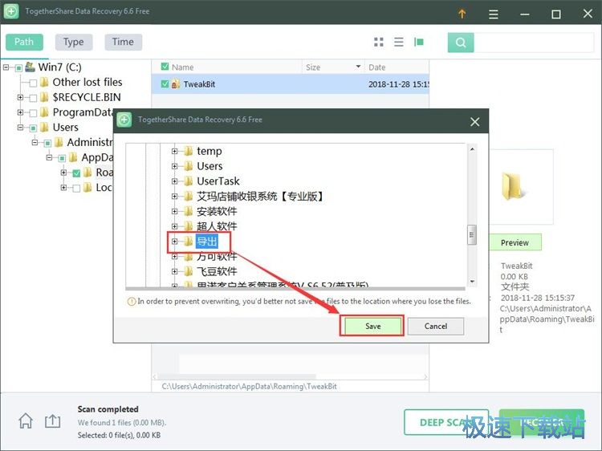This screenshot has height=451, width=602.
Task: Uncheck the Roaming folder checkbox
Action: (x=76, y=173)
